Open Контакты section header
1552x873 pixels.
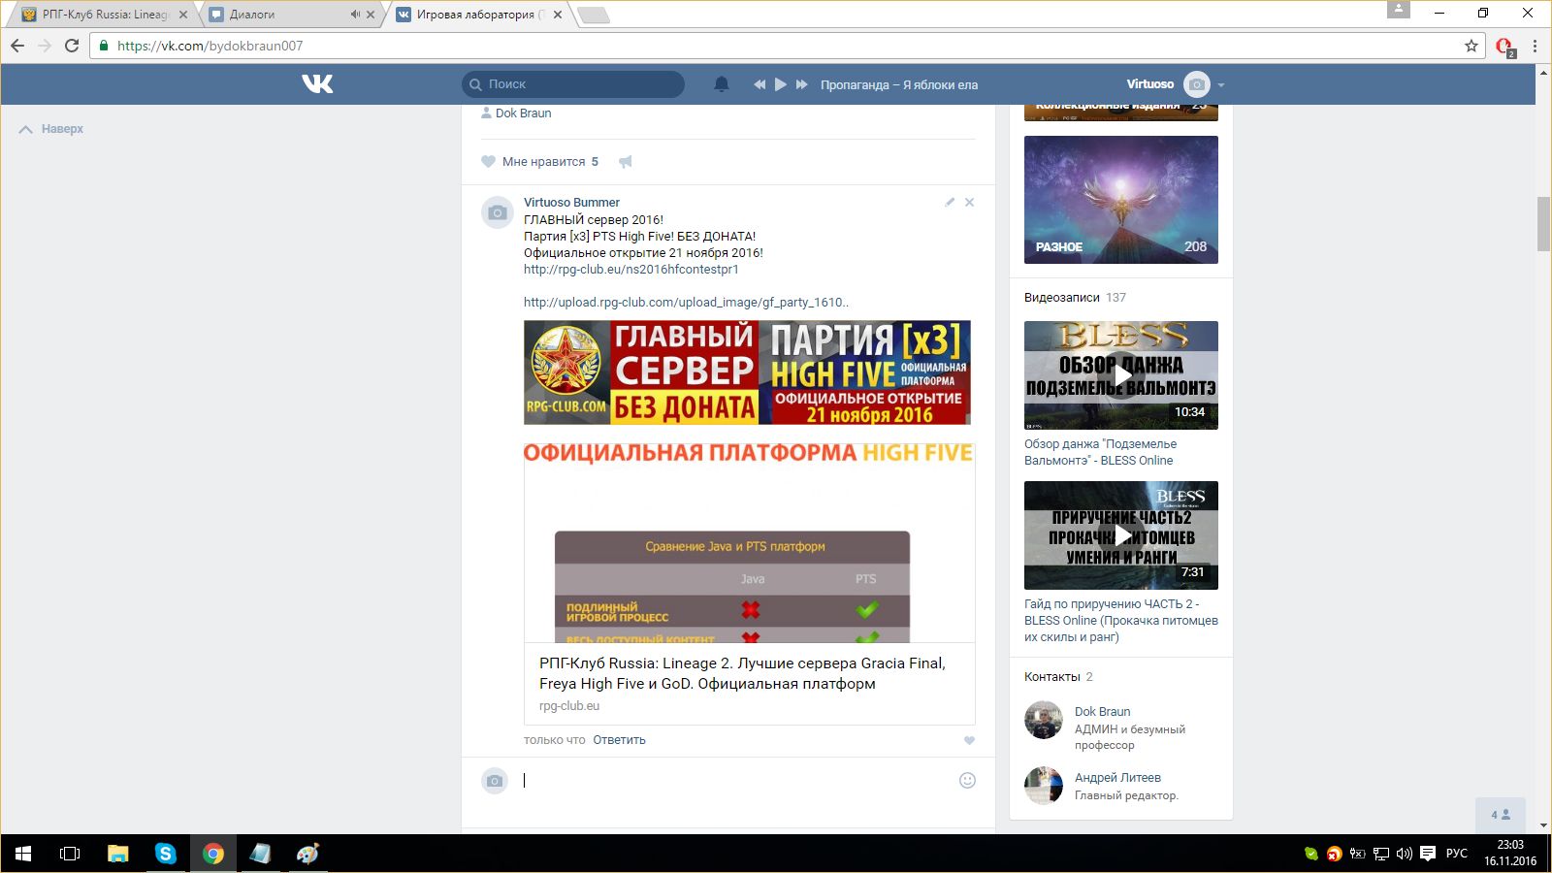[1052, 677]
